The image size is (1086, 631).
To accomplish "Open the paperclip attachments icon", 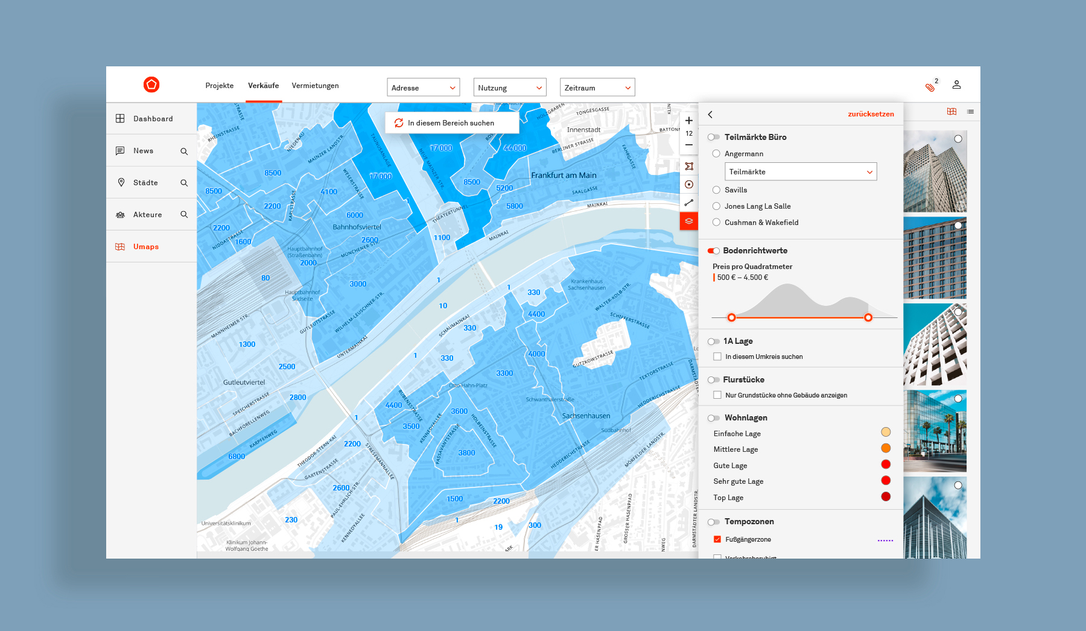I will [x=930, y=87].
